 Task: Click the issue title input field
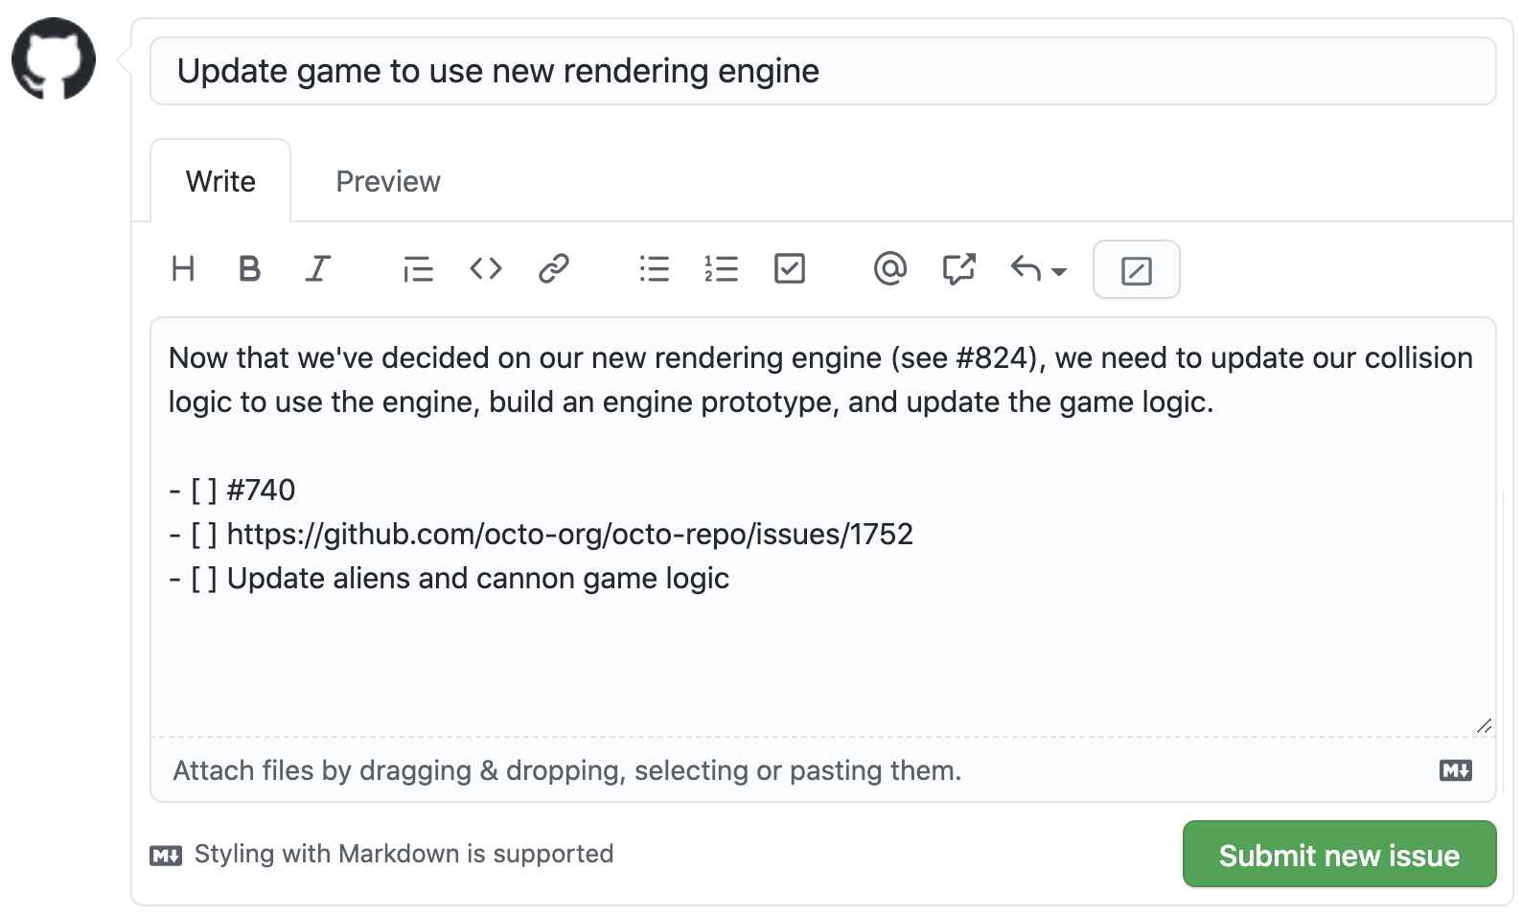click(x=822, y=71)
